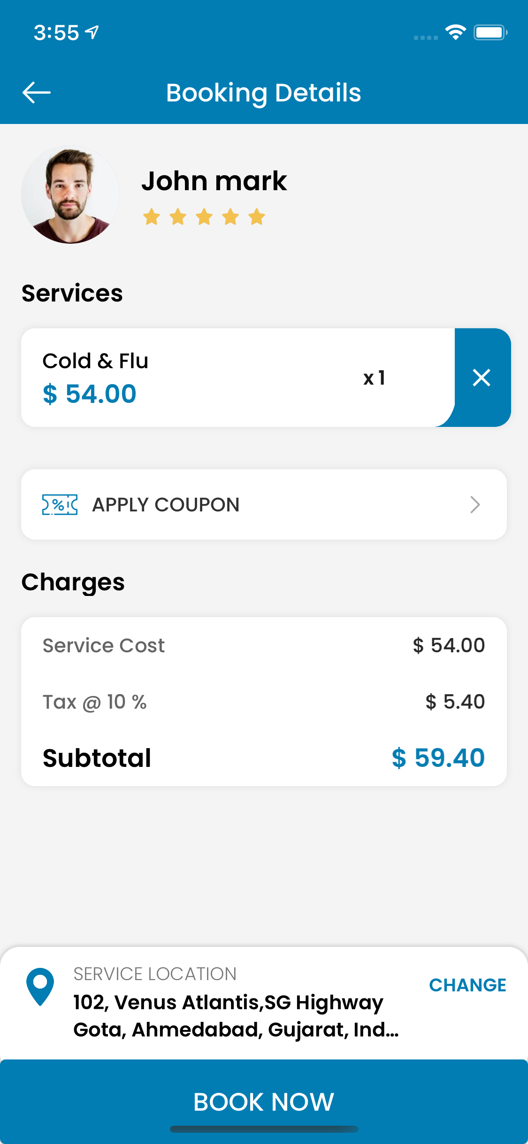Tap the John mark name label
The height and width of the screenshot is (1144, 528).
pyautogui.click(x=214, y=181)
